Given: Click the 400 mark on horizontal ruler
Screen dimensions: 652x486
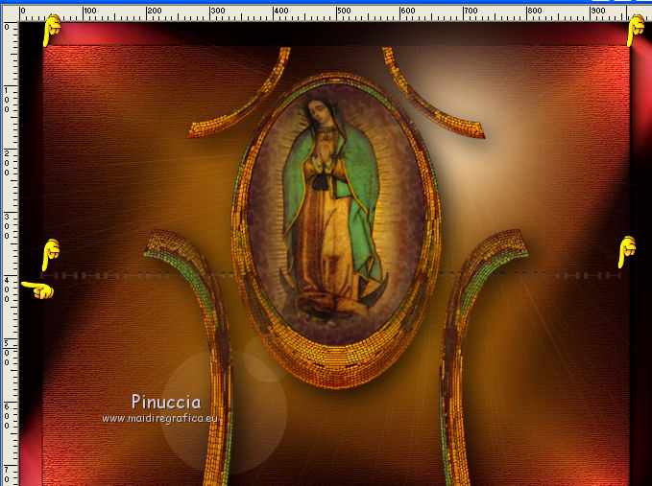Looking at the screenshot, I should tap(280, 12).
